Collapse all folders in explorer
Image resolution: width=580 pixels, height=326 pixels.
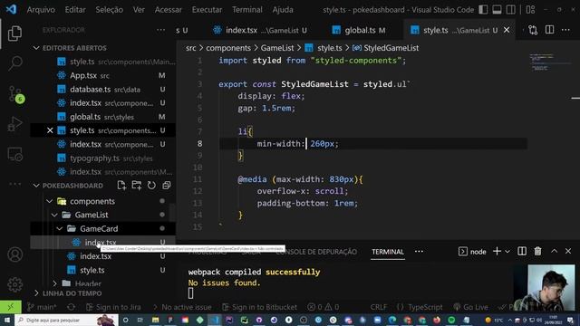click(x=167, y=185)
